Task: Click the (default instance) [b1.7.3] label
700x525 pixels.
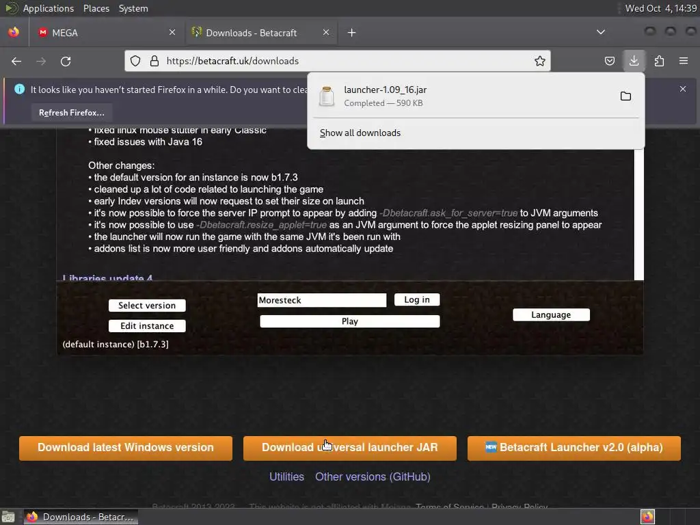Action: point(116,345)
